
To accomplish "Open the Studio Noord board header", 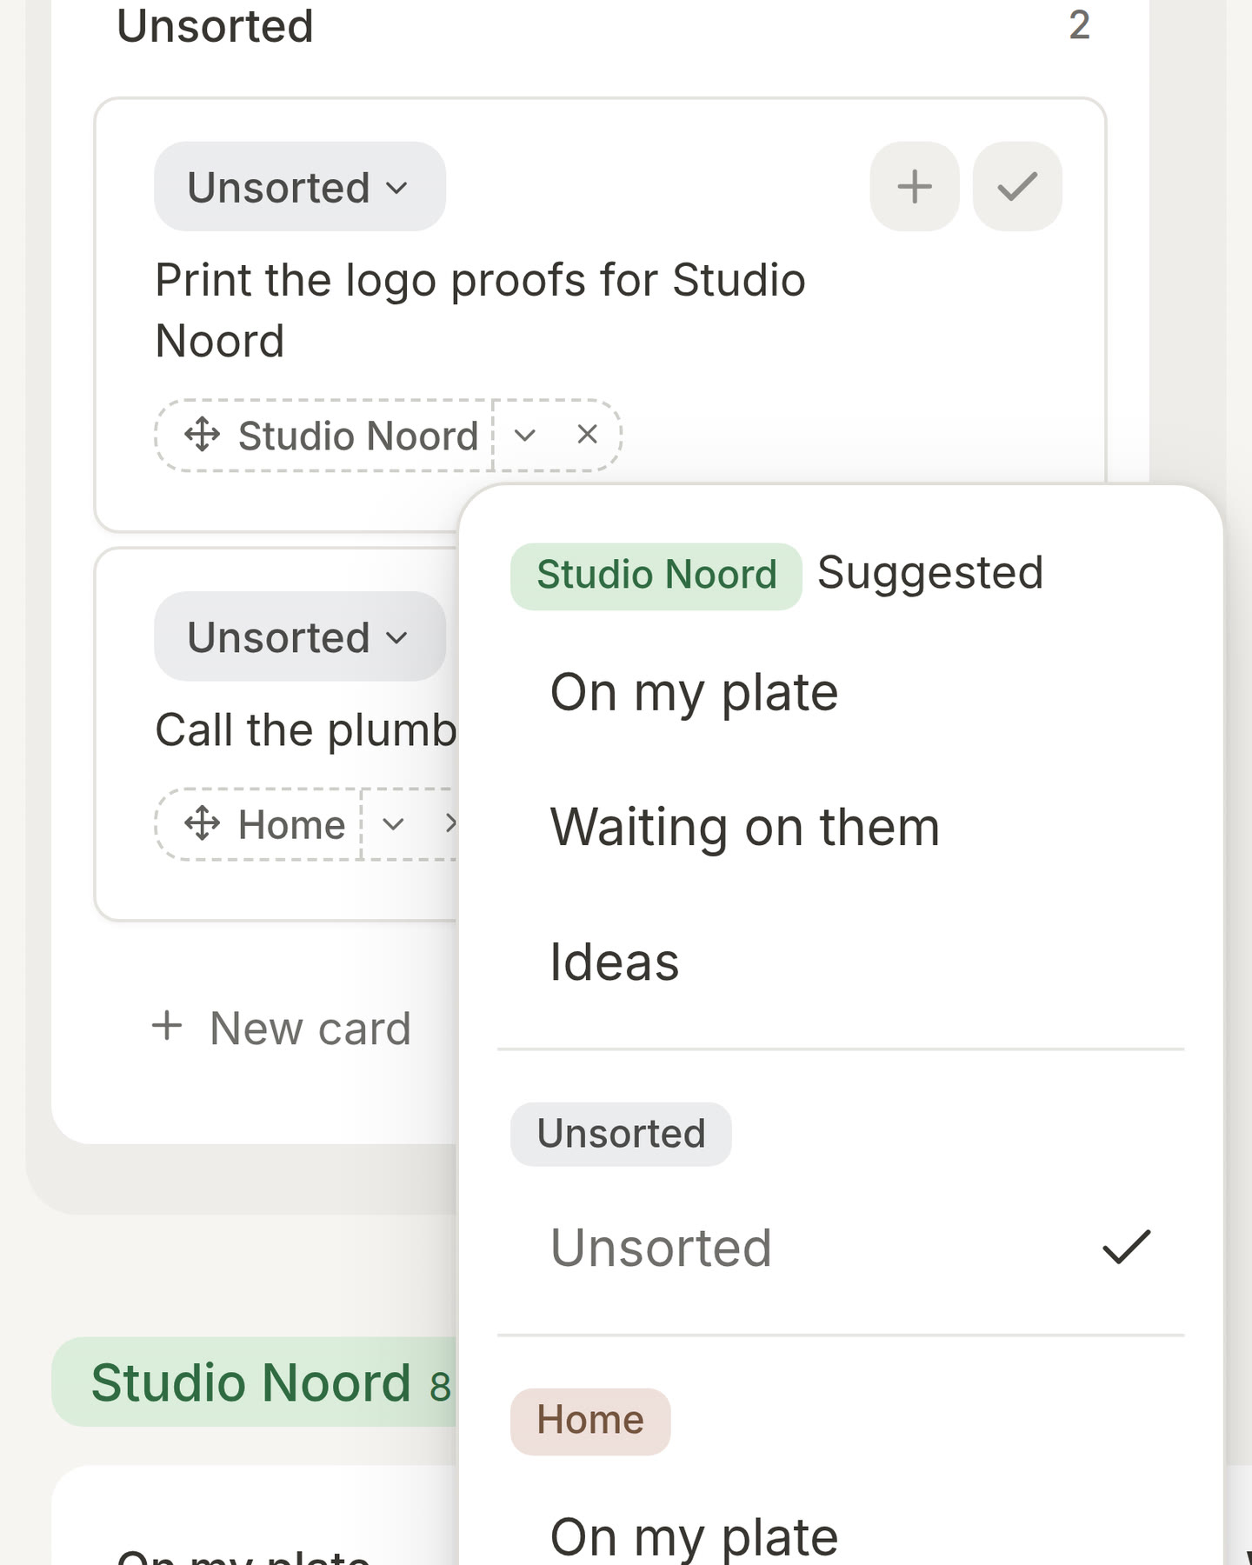I will tap(254, 1382).
